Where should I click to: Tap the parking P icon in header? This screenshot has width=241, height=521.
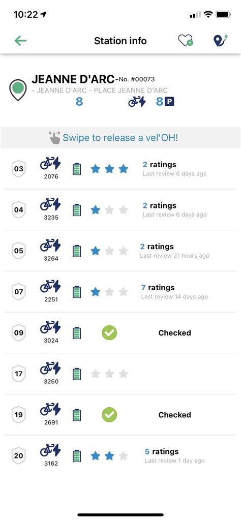(x=170, y=102)
